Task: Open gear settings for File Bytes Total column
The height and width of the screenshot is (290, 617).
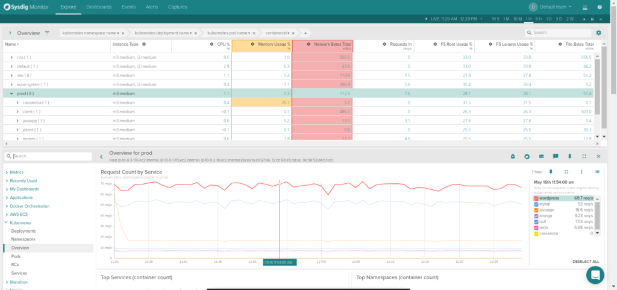Action: click(560, 45)
